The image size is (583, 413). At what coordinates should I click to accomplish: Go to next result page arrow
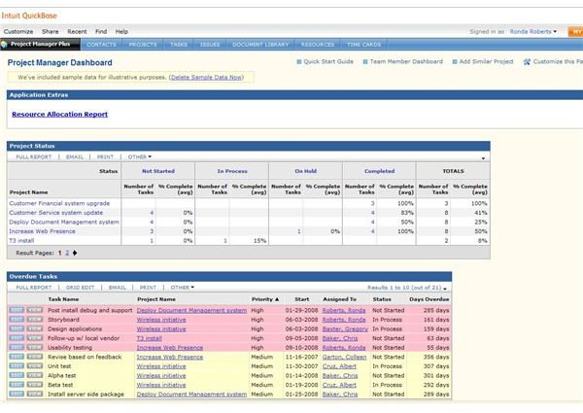(75, 253)
